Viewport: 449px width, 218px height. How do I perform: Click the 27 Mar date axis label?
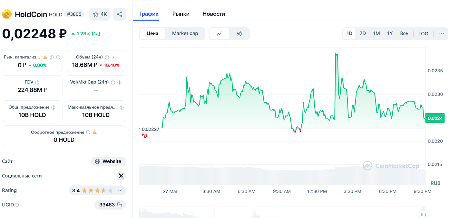coord(170,191)
